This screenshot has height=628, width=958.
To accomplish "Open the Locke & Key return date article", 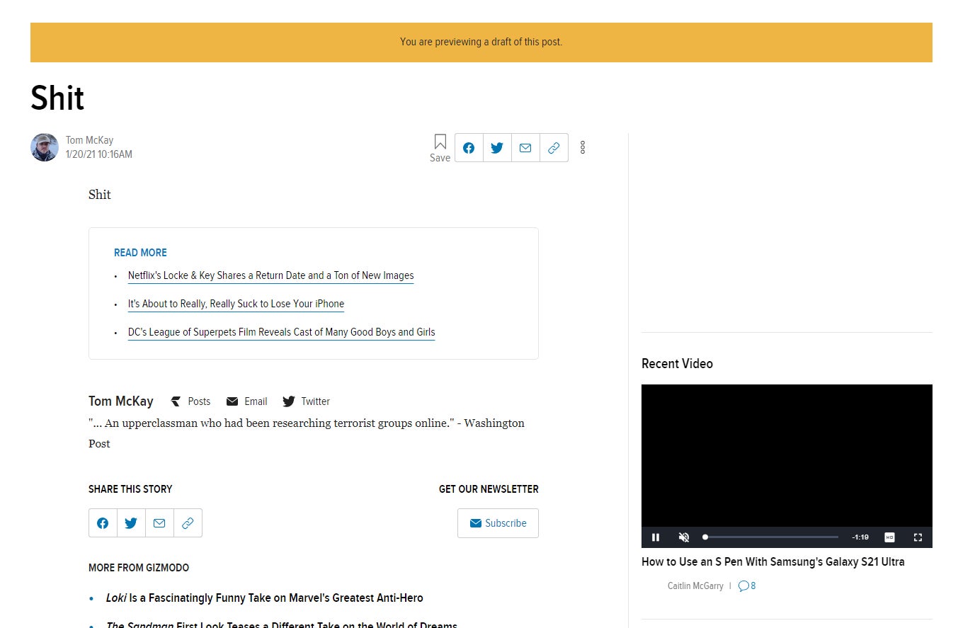I will [270, 275].
